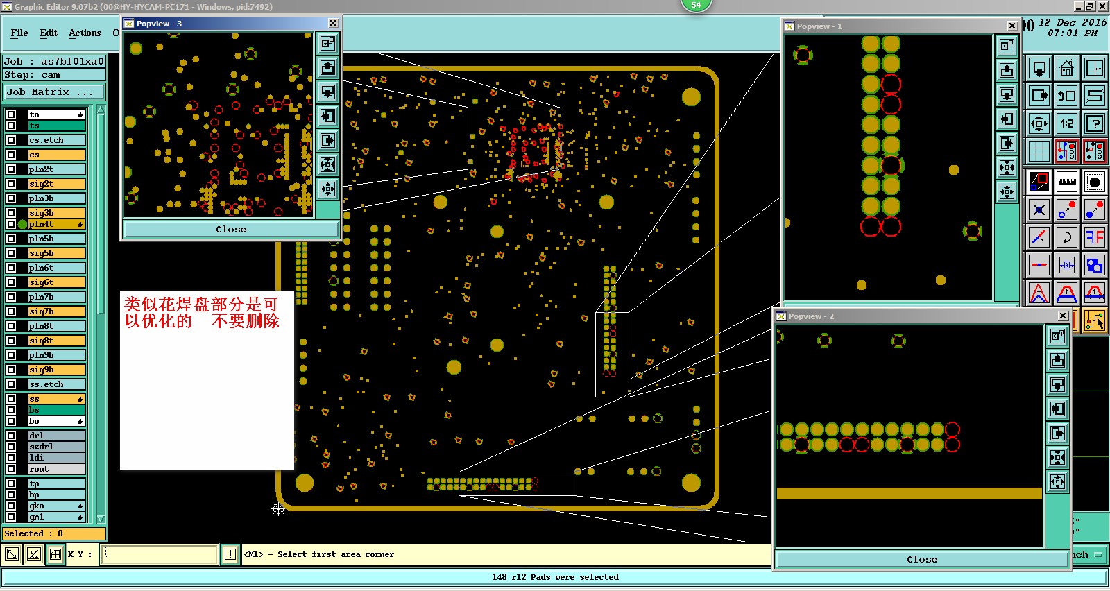Open Job Matrix ... button
Screen dimensions: 1110x591
54,92
